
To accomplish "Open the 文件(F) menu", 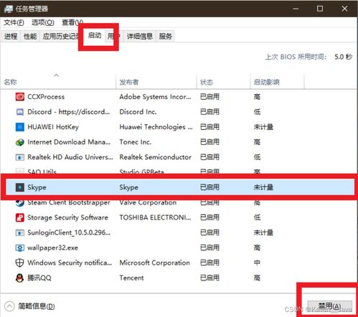I will pyautogui.click(x=14, y=22).
